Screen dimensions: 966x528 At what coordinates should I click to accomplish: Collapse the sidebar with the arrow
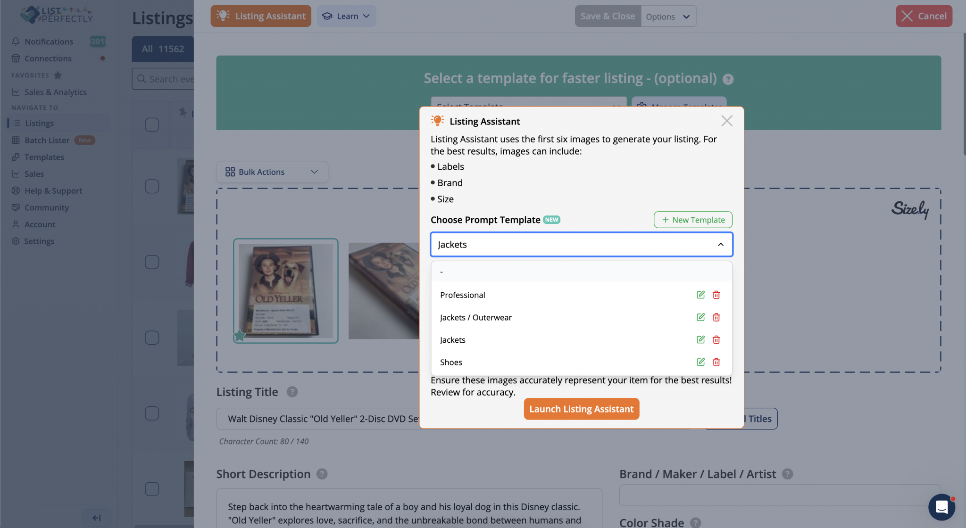tap(96, 517)
